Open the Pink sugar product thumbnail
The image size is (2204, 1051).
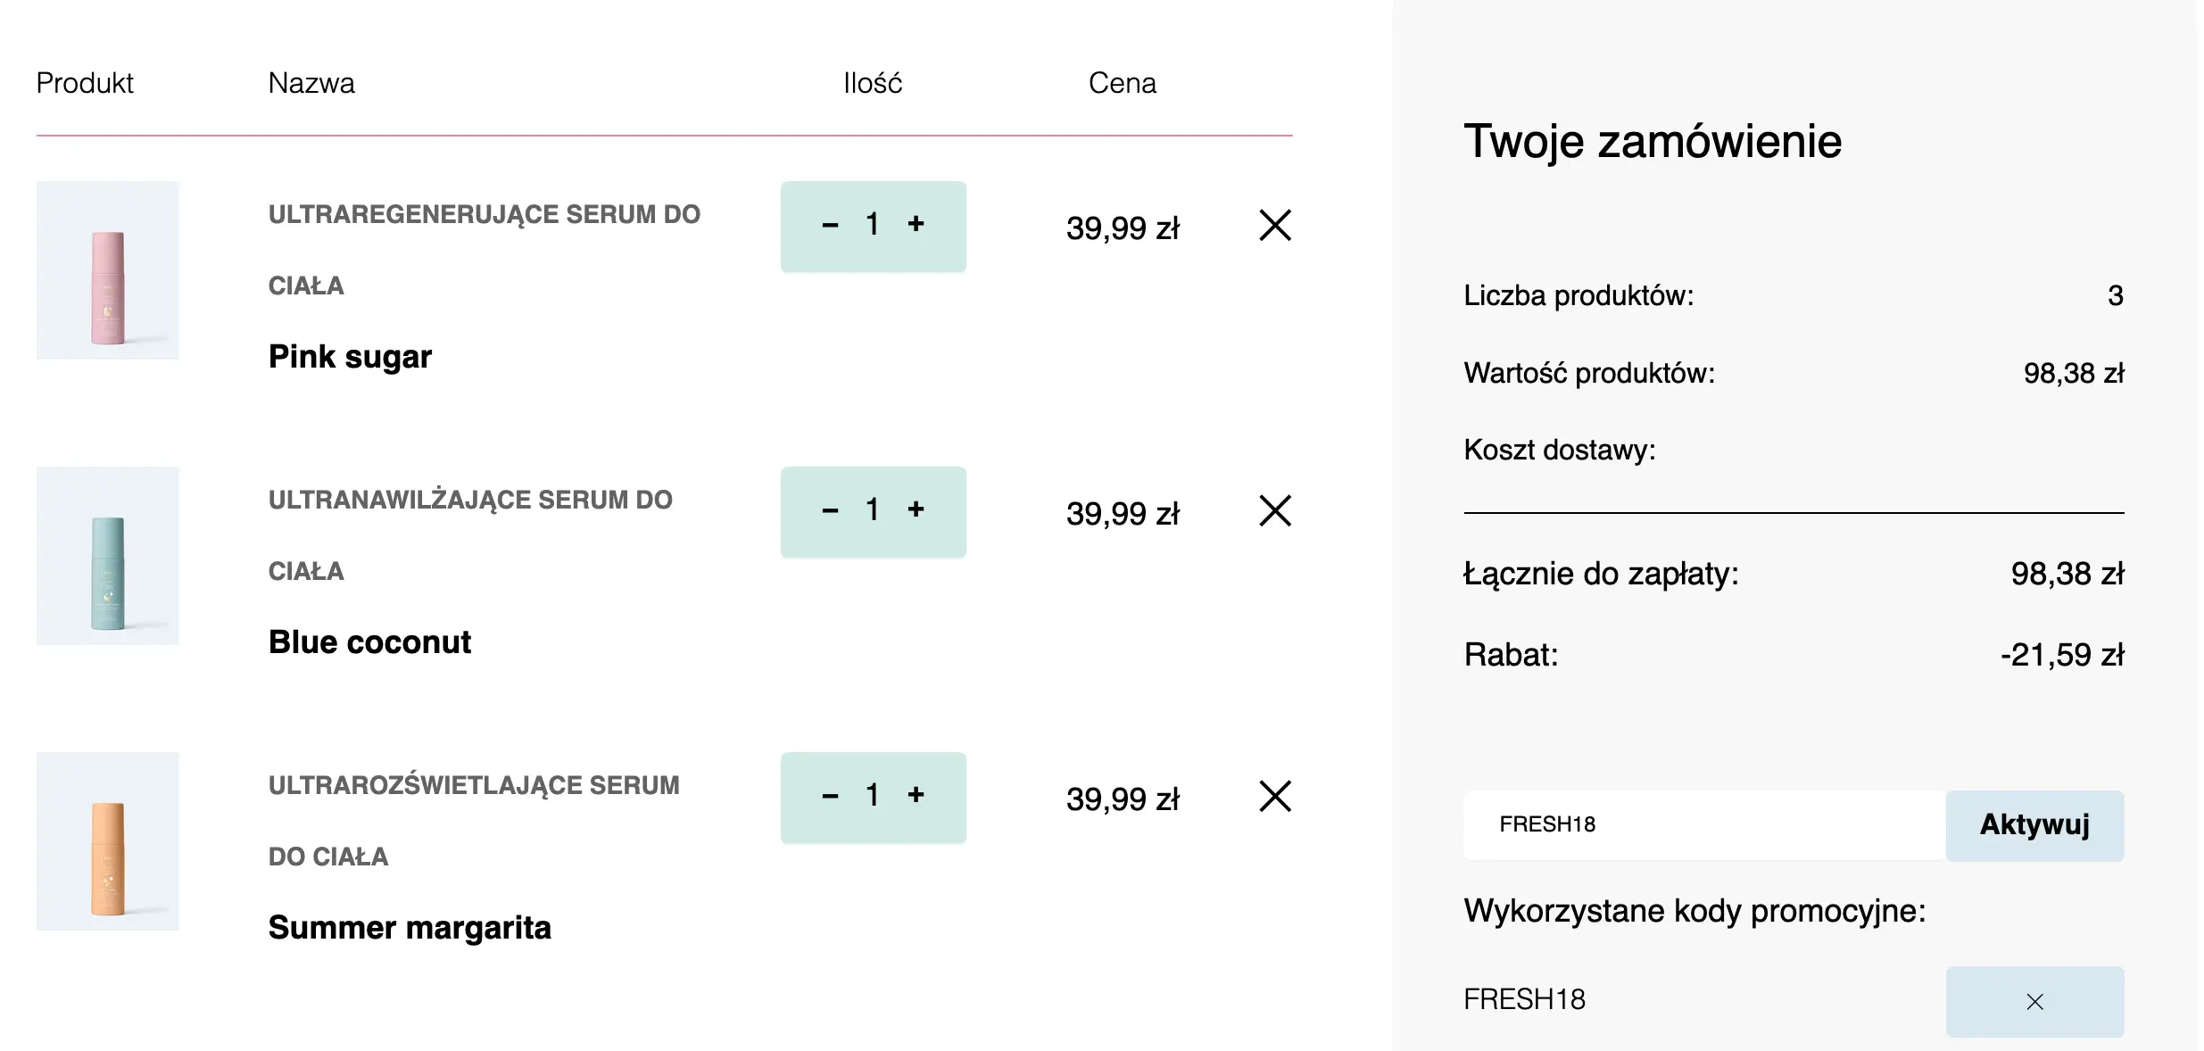pyautogui.click(x=108, y=270)
